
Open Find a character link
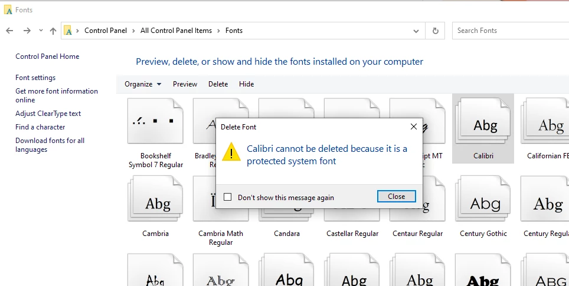(40, 127)
